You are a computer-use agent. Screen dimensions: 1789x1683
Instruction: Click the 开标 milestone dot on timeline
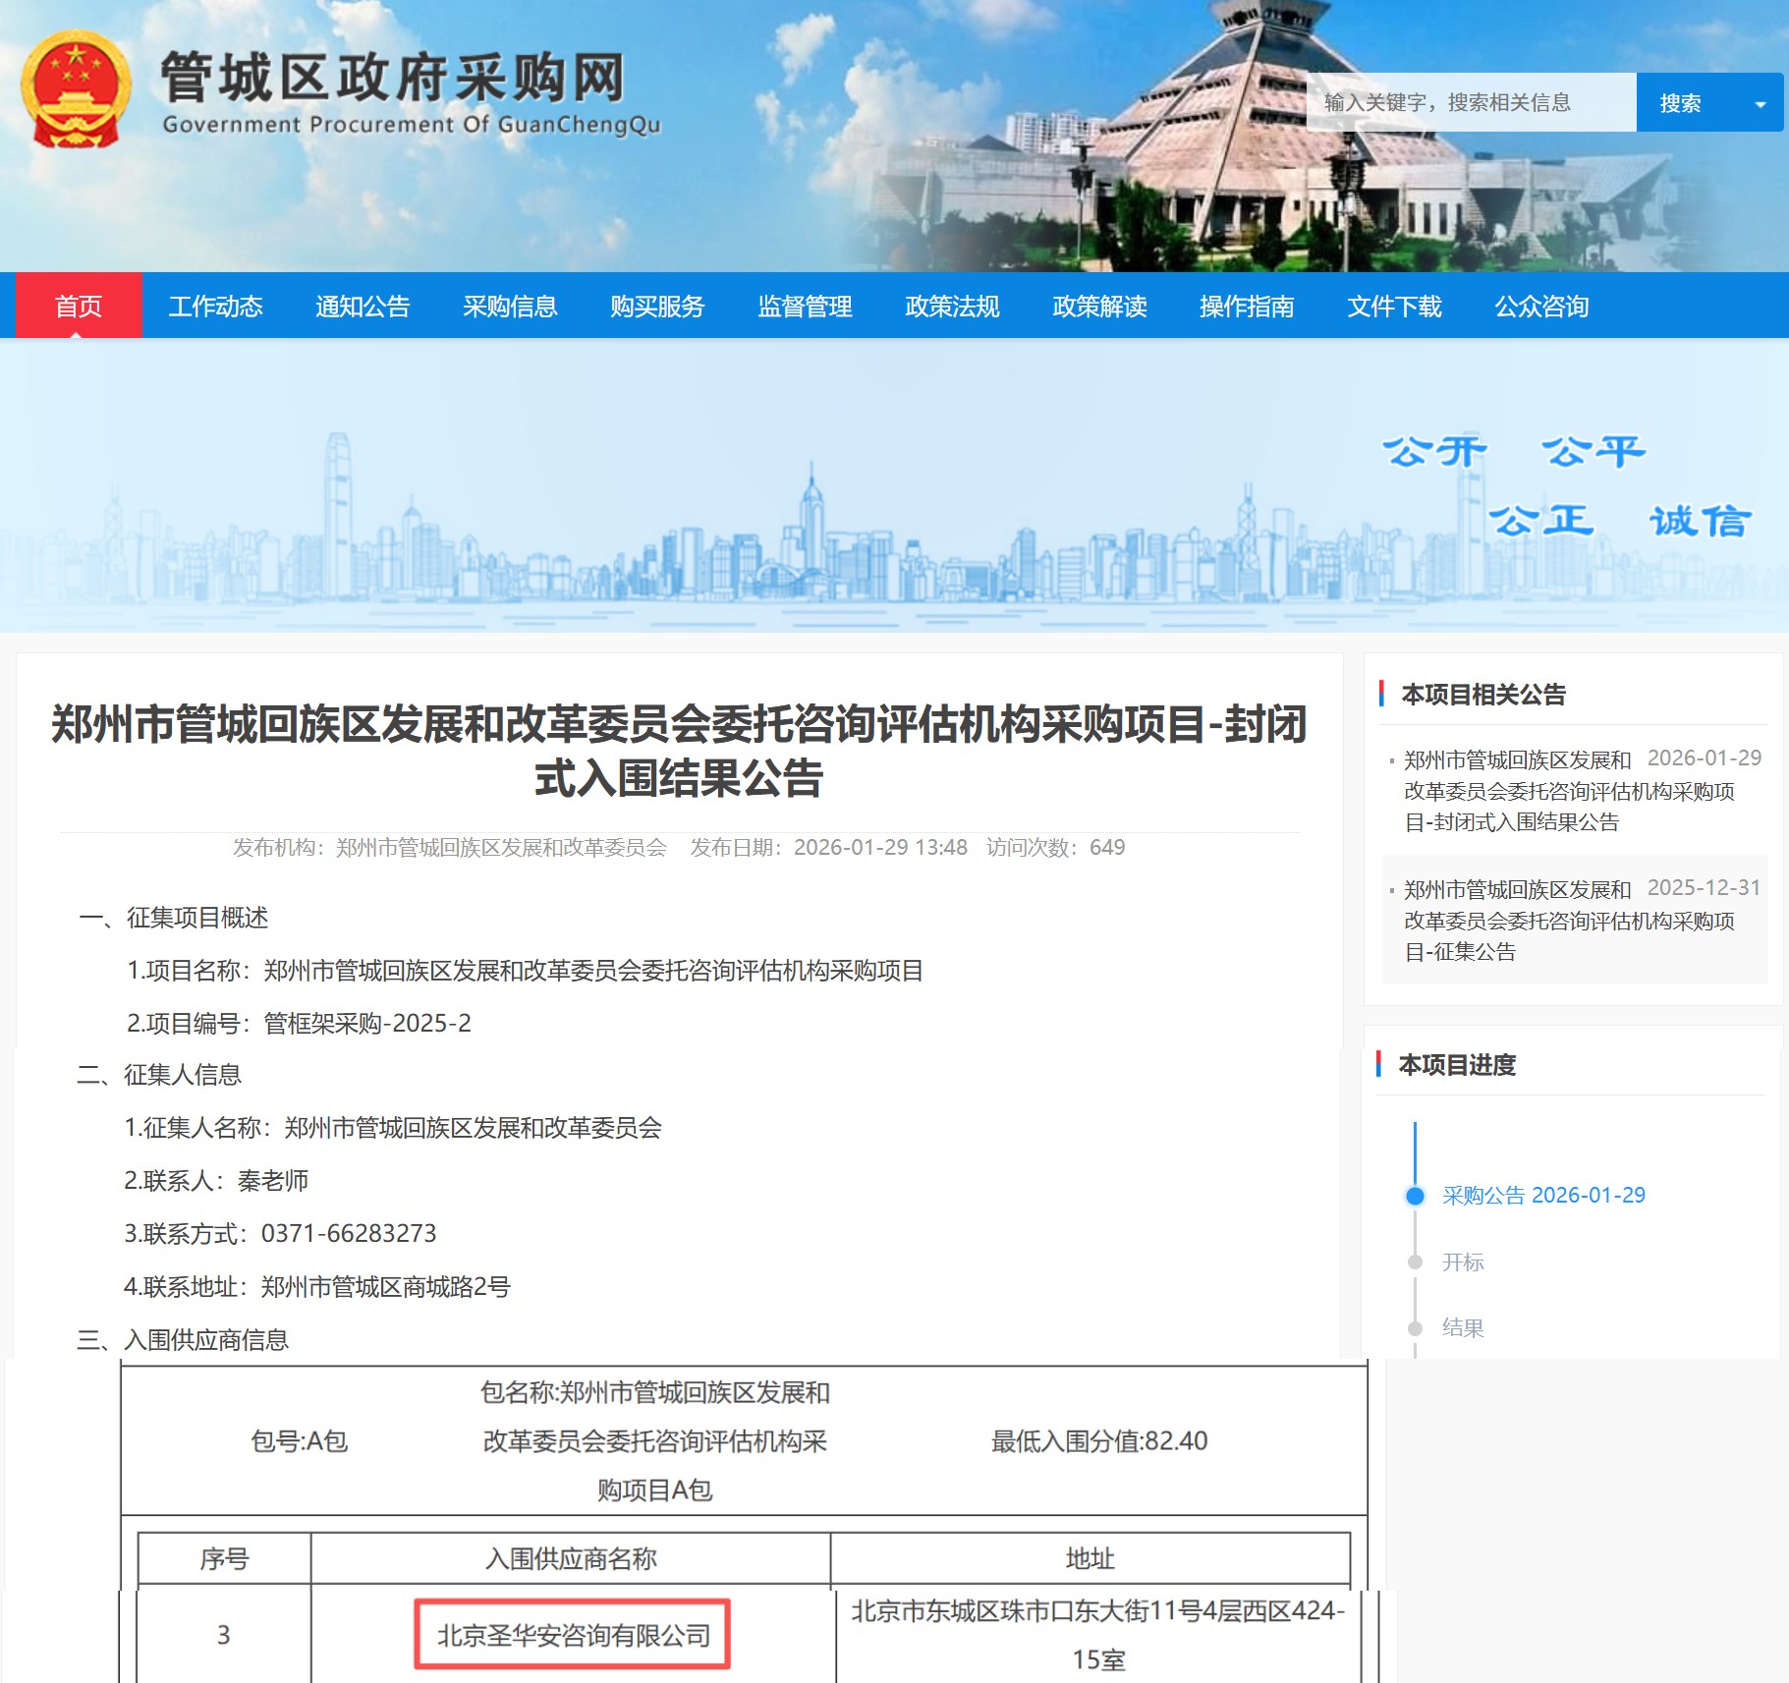tap(1416, 1262)
